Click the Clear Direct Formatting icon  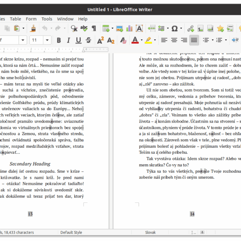[x=123, y=40]
